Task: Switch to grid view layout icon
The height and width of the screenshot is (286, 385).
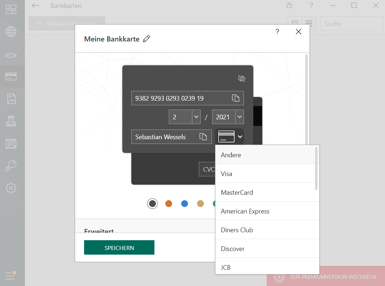Action: [309, 23]
